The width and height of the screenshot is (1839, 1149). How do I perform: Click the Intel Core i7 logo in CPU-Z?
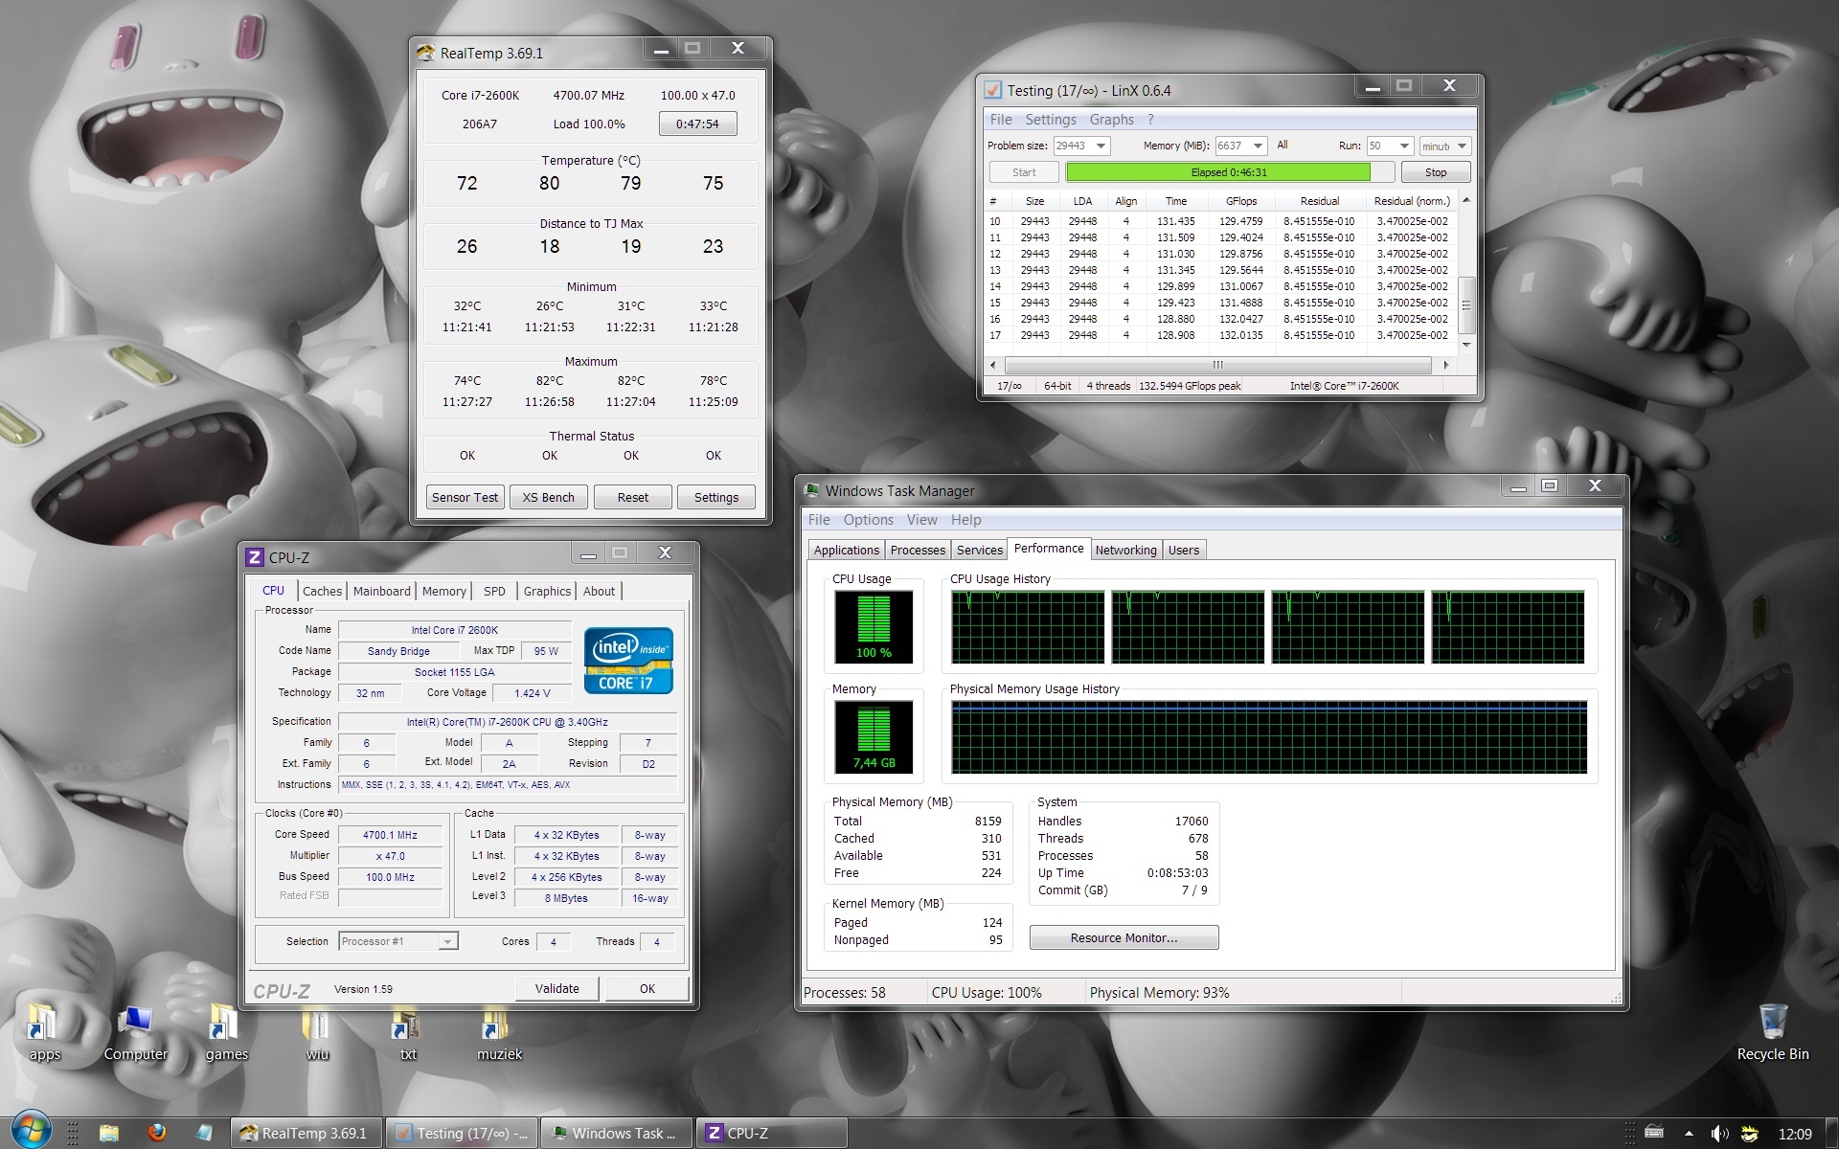(x=628, y=661)
